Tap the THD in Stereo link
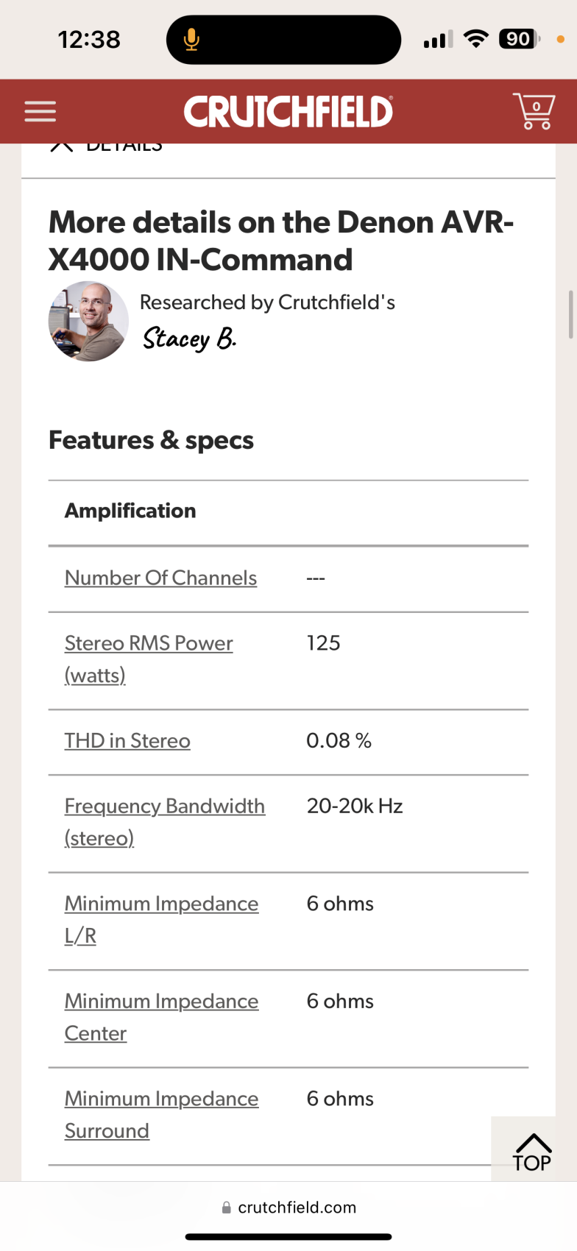This screenshot has height=1251, width=577. tap(127, 741)
